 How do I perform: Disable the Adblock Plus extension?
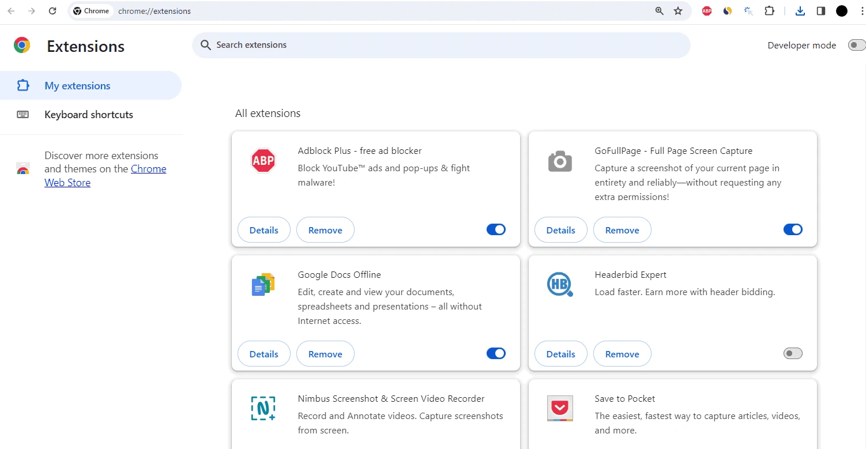point(496,229)
